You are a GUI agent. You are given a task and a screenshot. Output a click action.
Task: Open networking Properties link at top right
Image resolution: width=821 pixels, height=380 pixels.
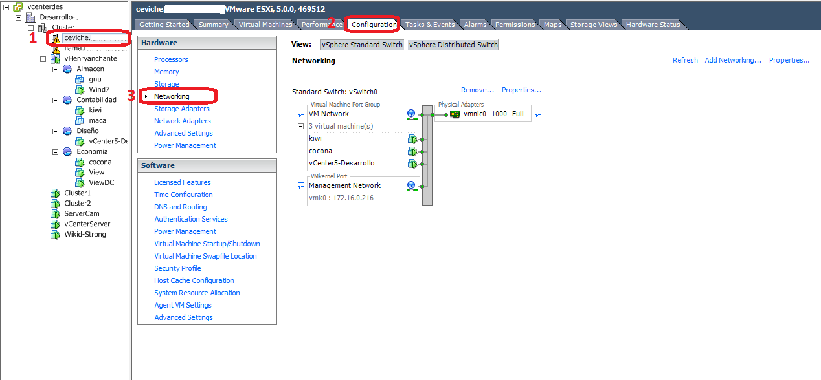[x=789, y=60]
